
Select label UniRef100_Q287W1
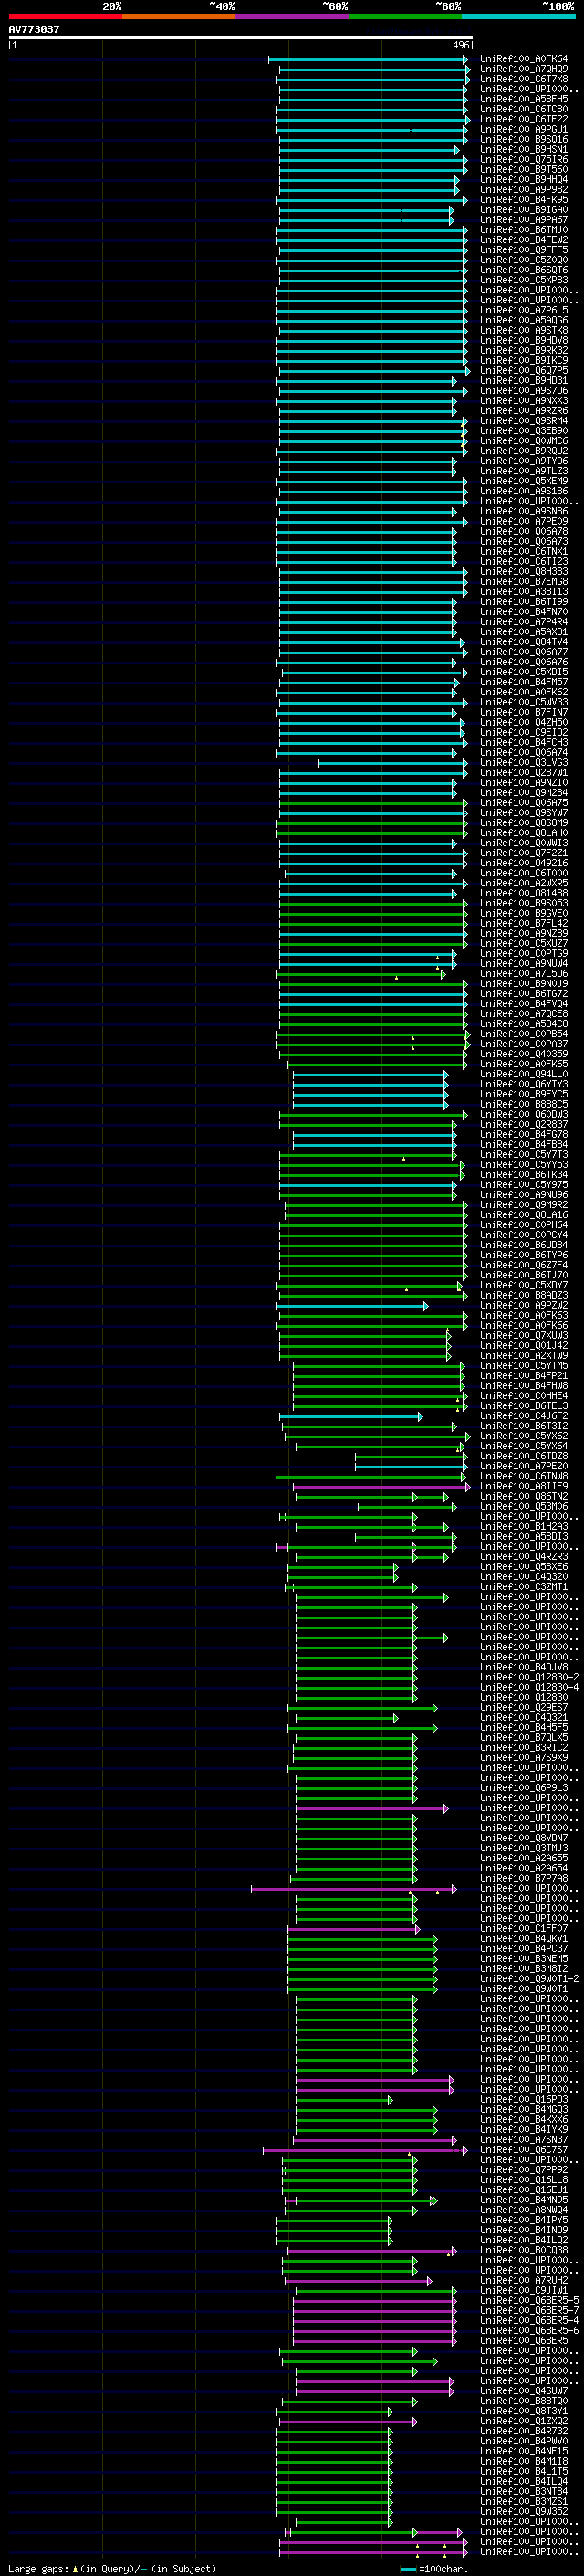(x=524, y=772)
